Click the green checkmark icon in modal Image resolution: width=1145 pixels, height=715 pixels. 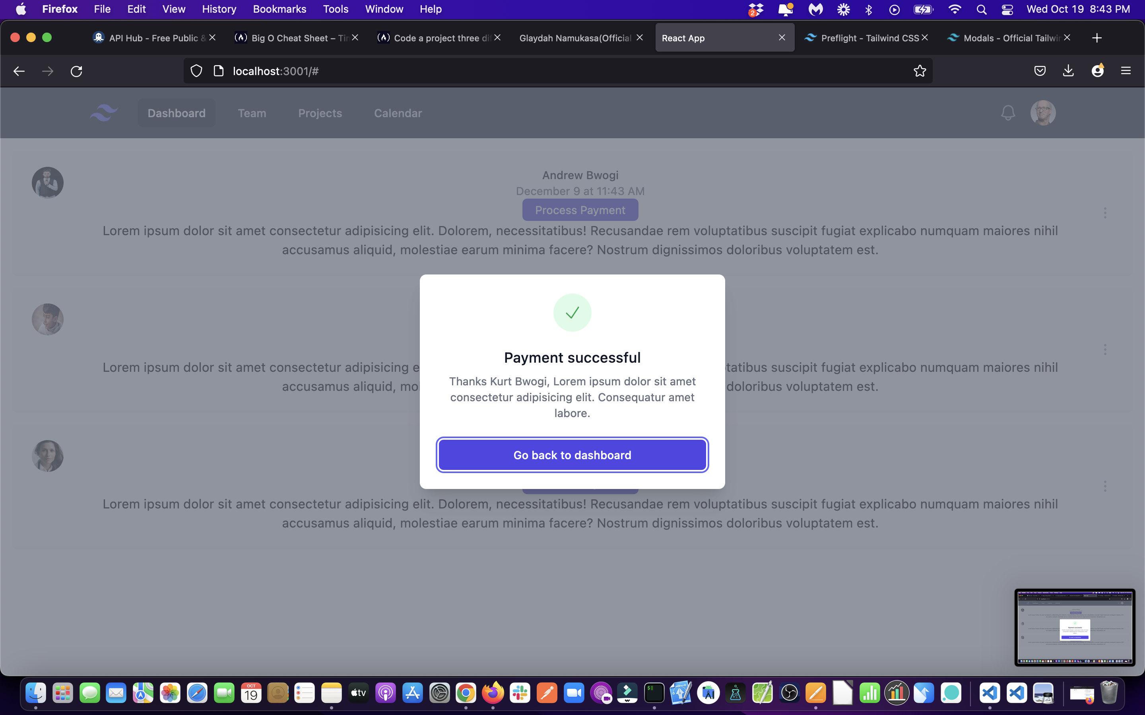tap(572, 313)
